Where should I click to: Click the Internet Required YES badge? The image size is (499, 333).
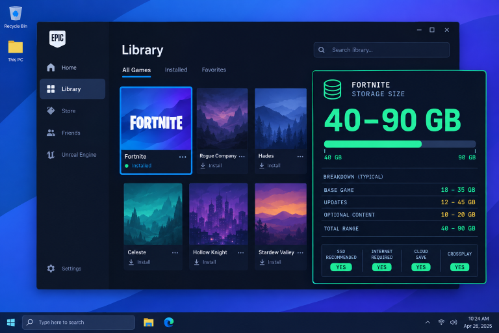381,267
